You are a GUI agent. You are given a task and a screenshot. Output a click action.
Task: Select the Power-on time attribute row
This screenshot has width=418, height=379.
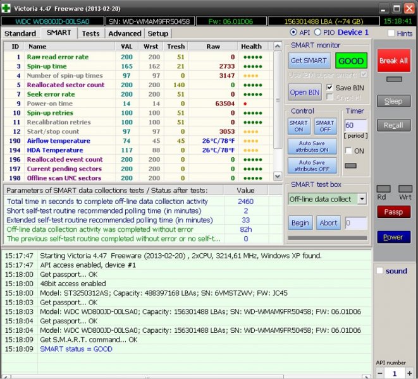point(138,104)
